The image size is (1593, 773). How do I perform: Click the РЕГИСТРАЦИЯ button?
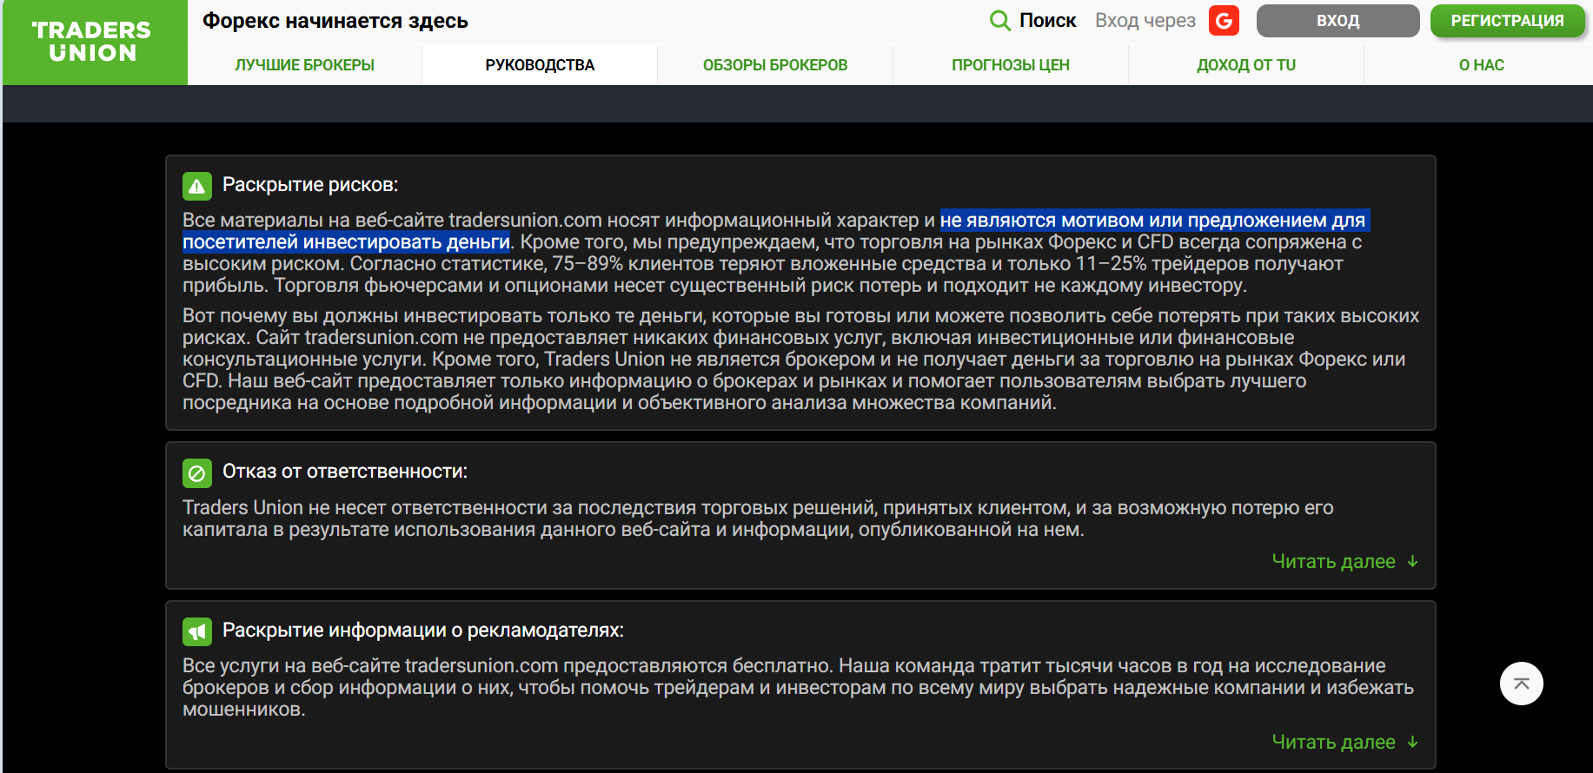coord(1507,21)
